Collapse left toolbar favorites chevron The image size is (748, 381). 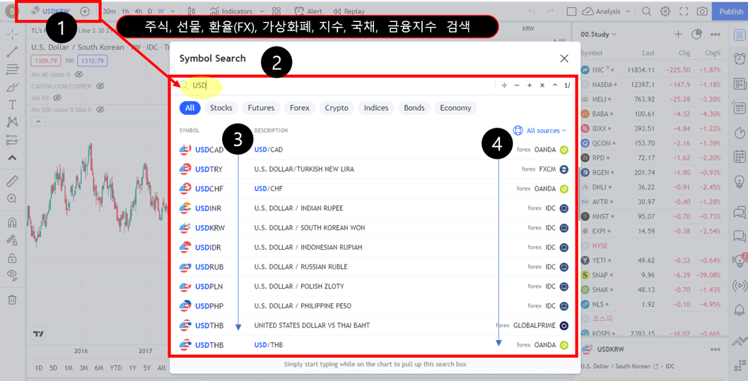pos(13,157)
